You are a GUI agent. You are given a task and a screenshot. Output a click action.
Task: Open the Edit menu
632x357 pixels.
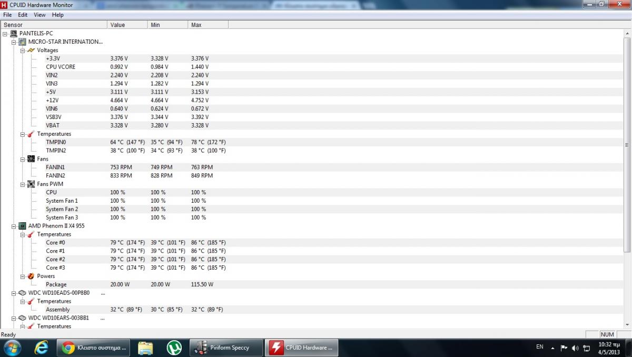(x=23, y=15)
